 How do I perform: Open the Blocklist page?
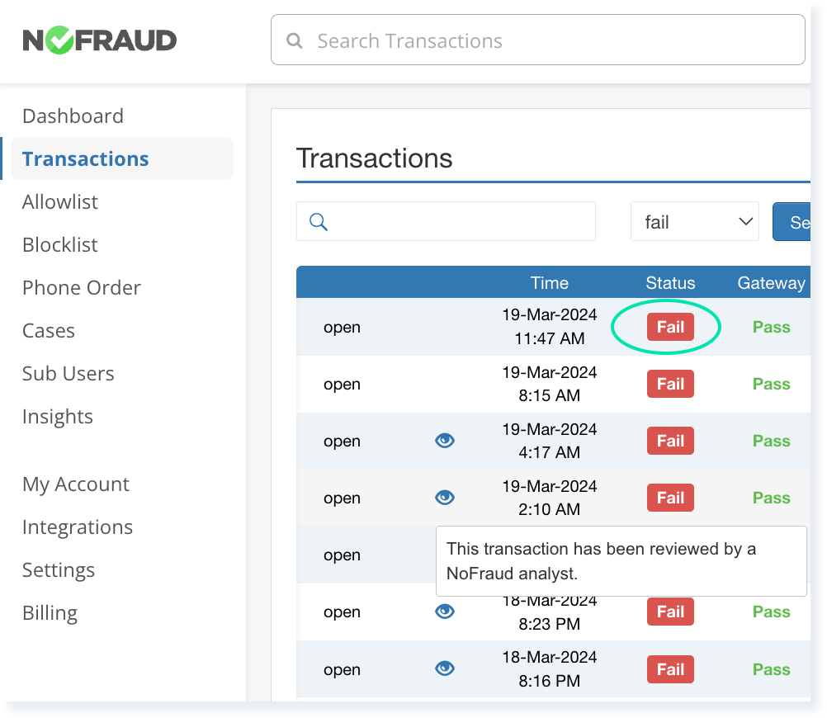coord(59,244)
